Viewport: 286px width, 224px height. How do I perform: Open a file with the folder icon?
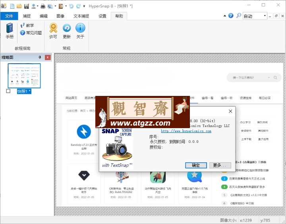[19, 6]
